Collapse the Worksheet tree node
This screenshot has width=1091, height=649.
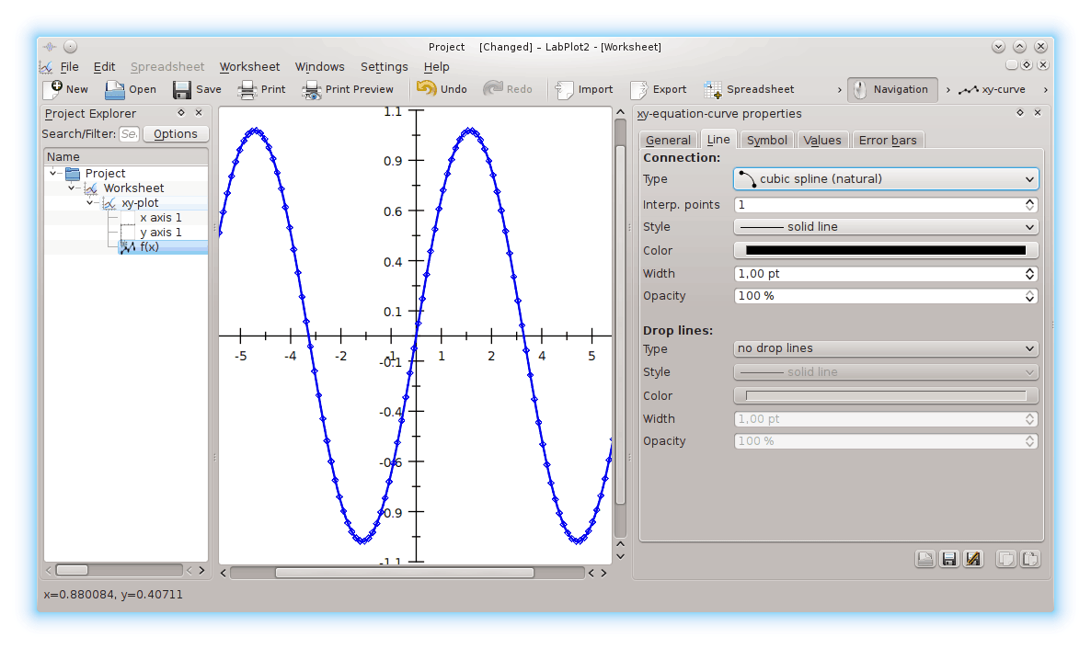click(x=73, y=188)
